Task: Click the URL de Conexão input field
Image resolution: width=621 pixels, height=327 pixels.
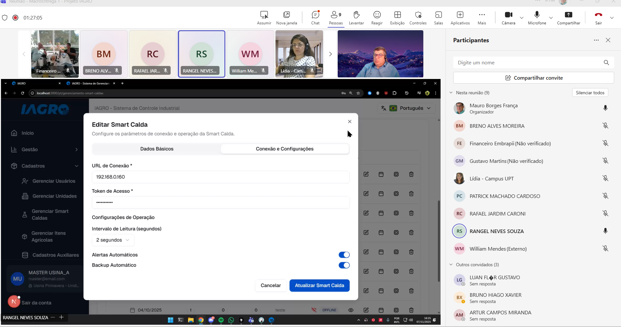Action: [221, 177]
